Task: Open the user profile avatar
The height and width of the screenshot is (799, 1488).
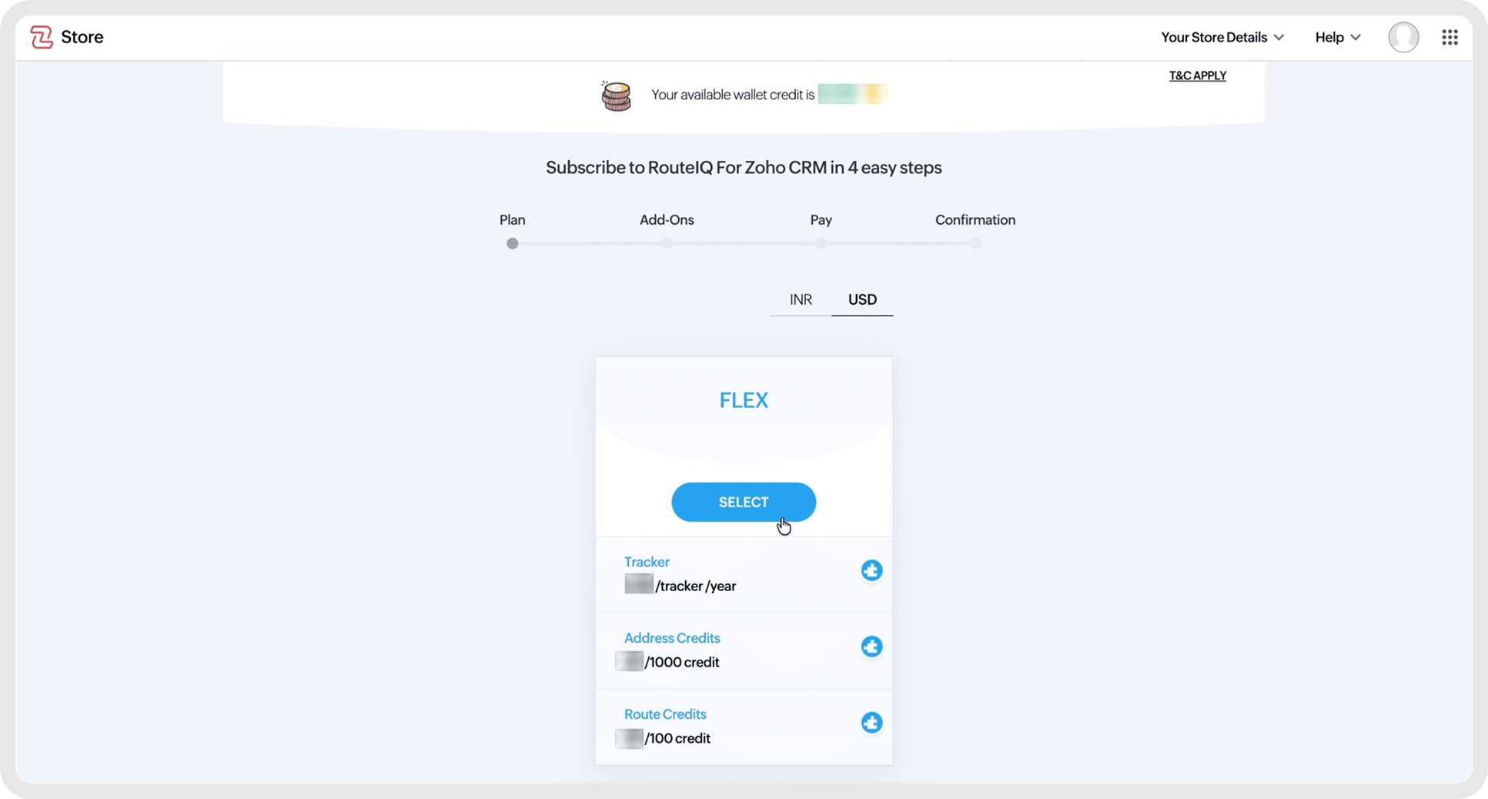Action: [1403, 37]
